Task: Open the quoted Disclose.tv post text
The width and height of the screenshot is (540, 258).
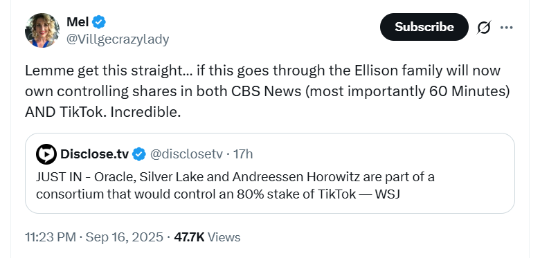Action: (235, 185)
